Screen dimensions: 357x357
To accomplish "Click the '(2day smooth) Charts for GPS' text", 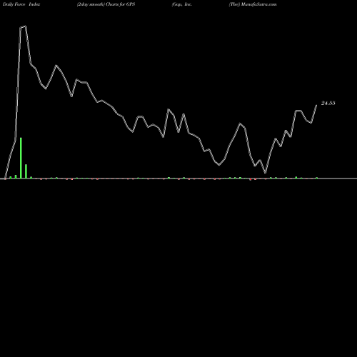I will (x=106, y=4).
